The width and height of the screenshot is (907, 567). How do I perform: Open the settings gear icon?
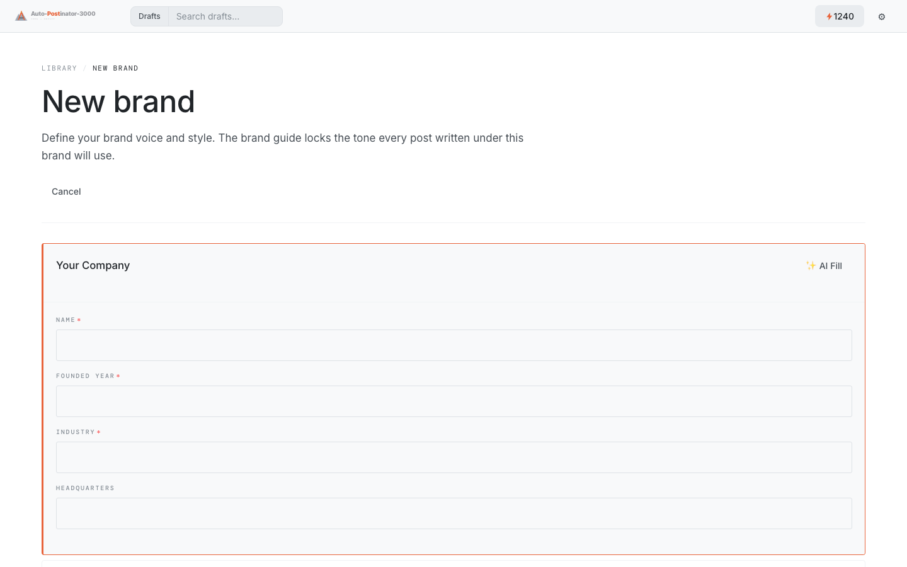pyautogui.click(x=882, y=16)
